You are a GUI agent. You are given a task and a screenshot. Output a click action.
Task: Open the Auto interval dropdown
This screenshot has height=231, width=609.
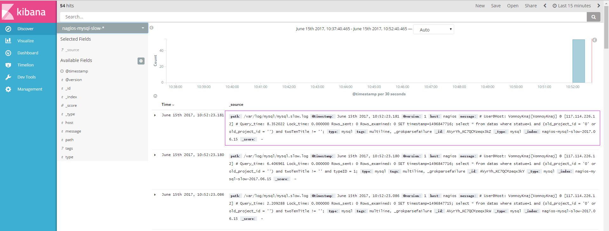pos(433,30)
